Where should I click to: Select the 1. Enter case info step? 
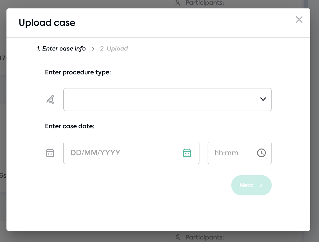pyautogui.click(x=61, y=49)
